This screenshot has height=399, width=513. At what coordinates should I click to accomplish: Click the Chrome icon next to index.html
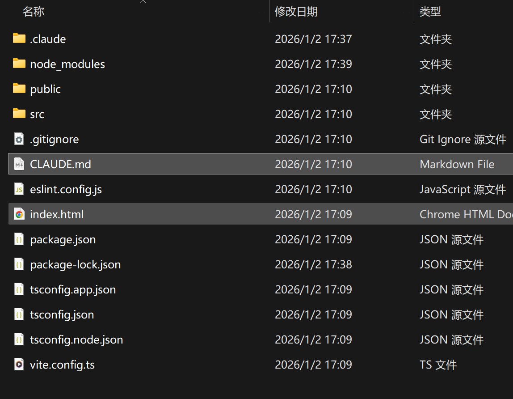point(19,214)
